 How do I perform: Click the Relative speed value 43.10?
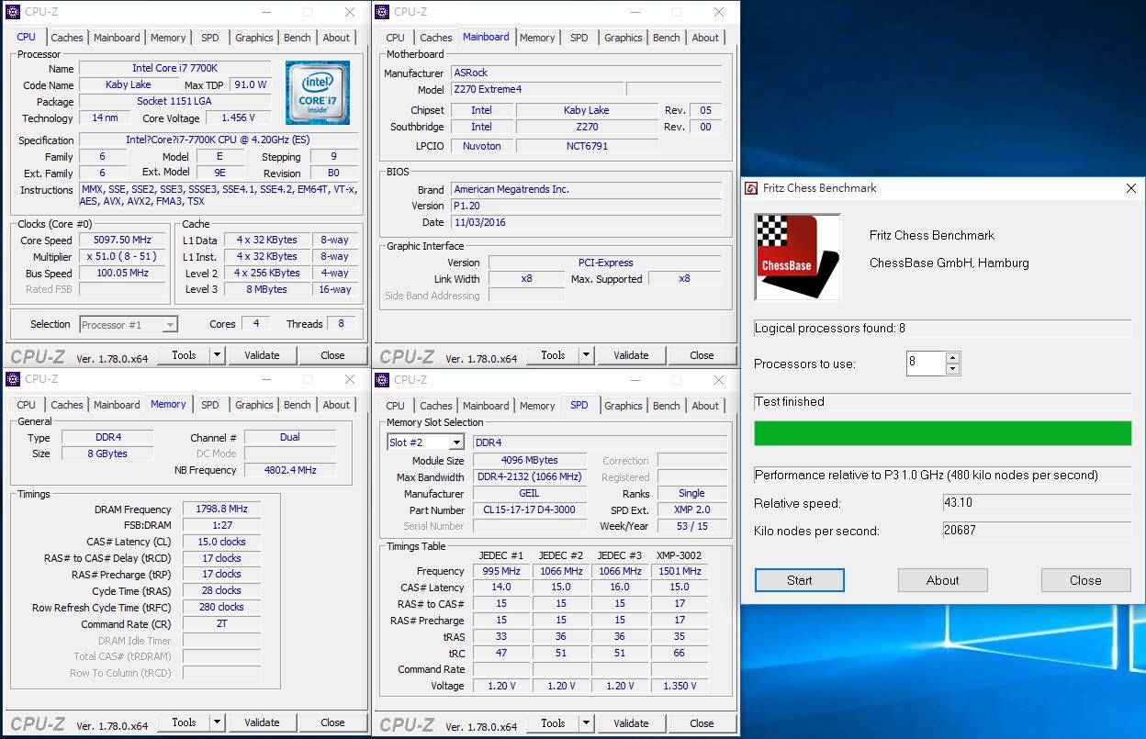(1037, 503)
